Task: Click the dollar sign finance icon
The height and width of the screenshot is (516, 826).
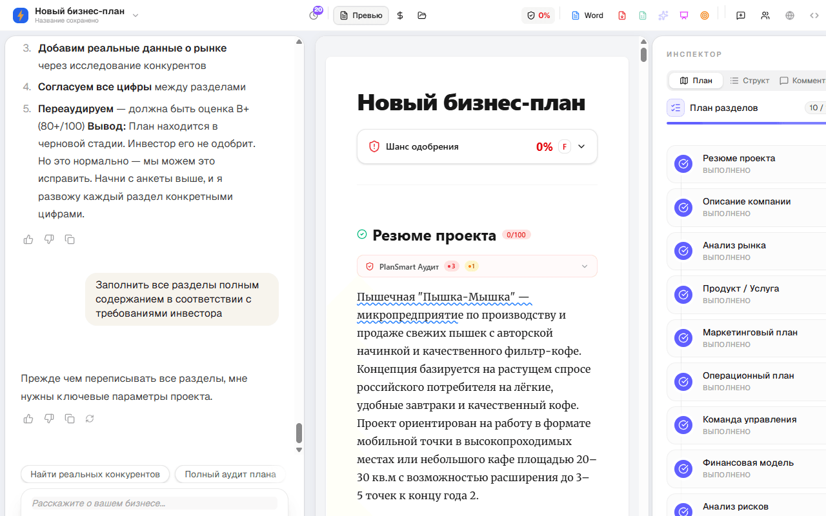Action: (x=399, y=15)
